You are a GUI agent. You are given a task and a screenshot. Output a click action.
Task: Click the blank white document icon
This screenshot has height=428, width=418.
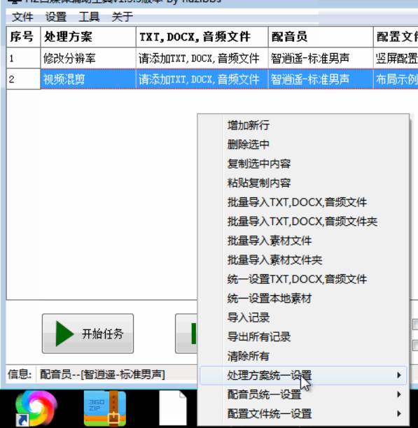point(173,408)
